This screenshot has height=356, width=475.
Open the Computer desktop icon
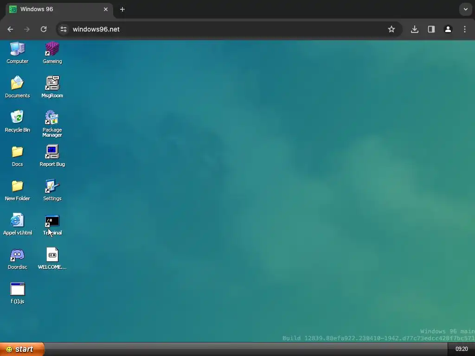pos(17,53)
